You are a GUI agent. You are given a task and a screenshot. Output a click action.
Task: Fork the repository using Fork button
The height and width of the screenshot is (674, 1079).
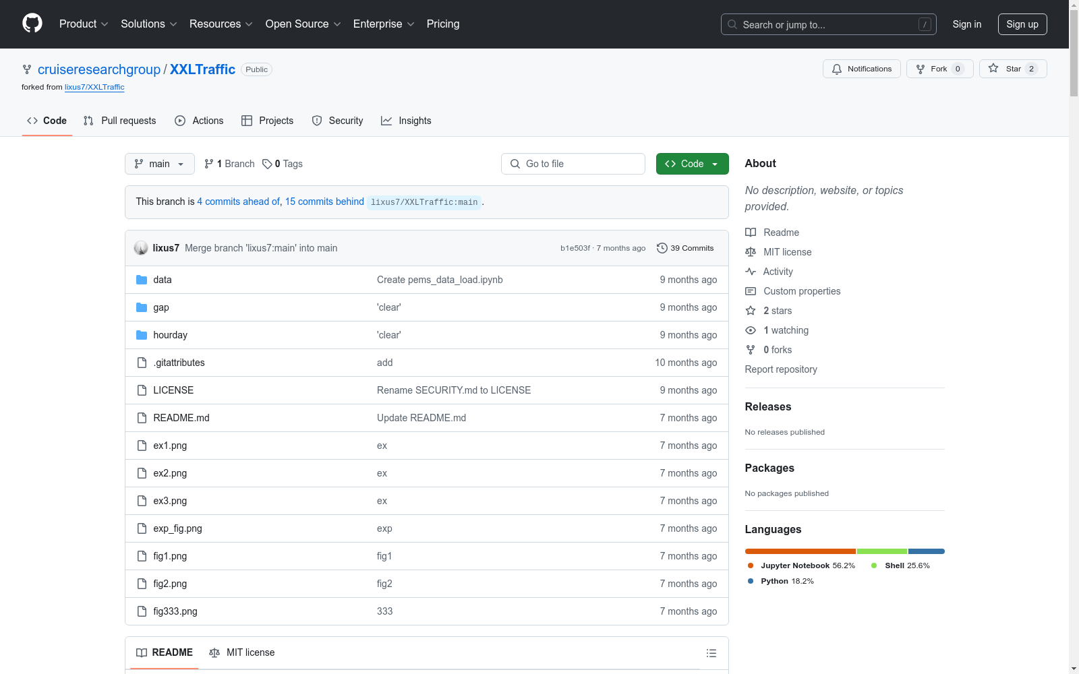tap(939, 69)
